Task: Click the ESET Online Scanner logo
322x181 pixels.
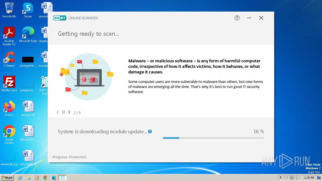Action: [x=75, y=18]
